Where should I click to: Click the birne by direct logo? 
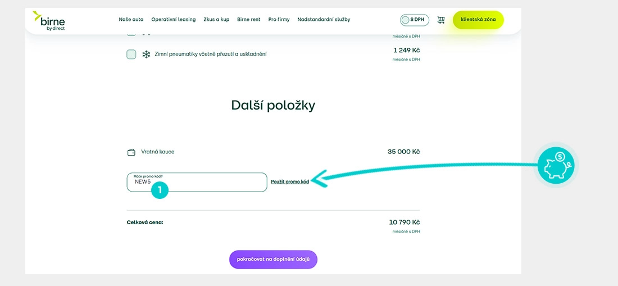point(48,21)
